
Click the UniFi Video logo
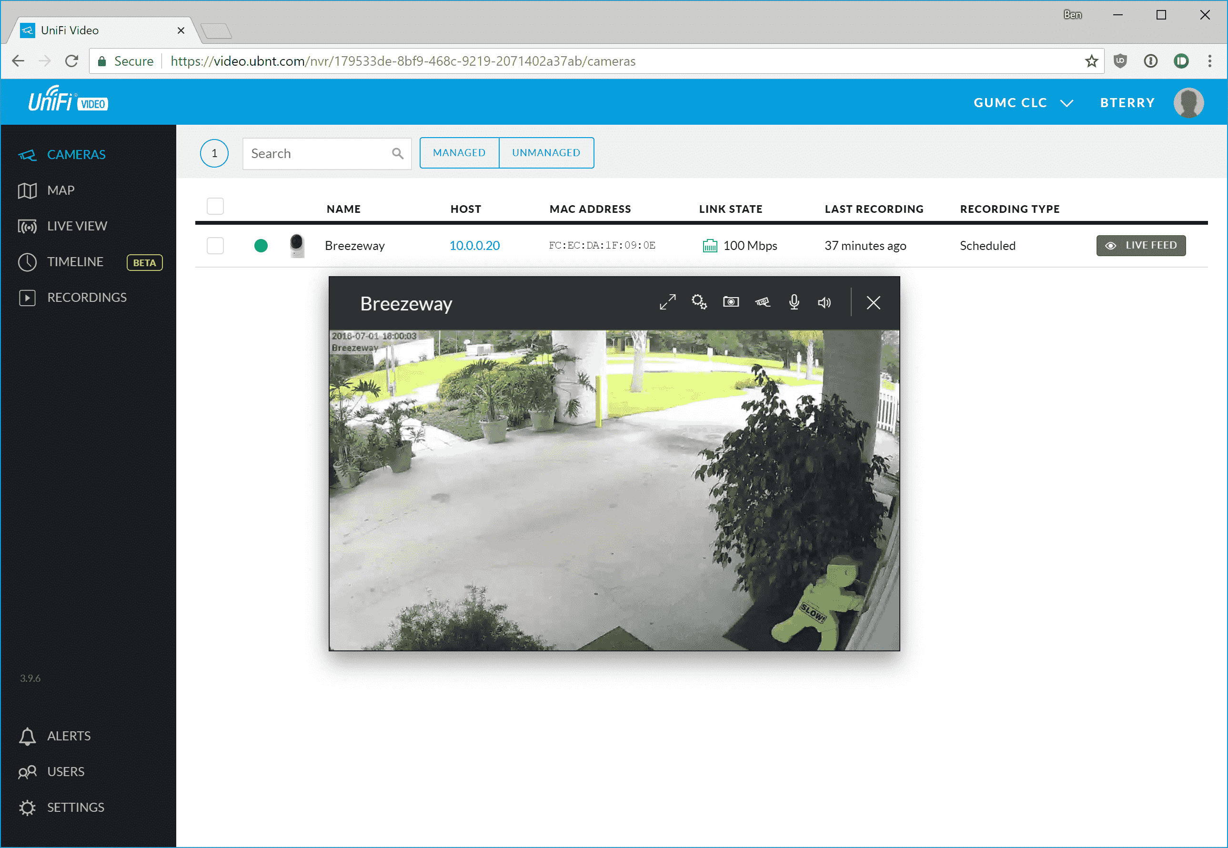(x=68, y=100)
